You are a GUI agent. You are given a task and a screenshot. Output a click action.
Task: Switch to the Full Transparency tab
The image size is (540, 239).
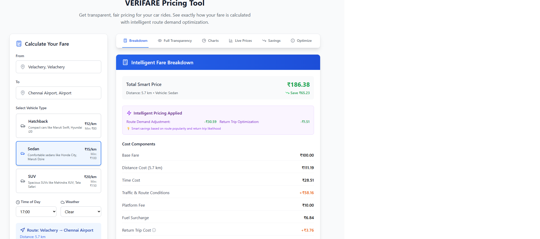coord(175,41)
